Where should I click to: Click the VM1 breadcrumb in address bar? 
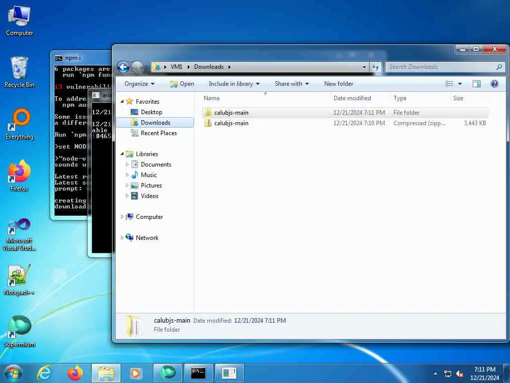click(x=176, y=67)
